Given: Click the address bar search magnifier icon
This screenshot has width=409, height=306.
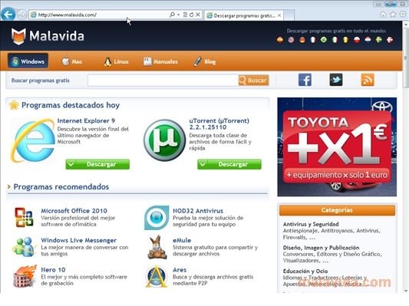Looking at the screenshot, I should (x=172, y=15).
